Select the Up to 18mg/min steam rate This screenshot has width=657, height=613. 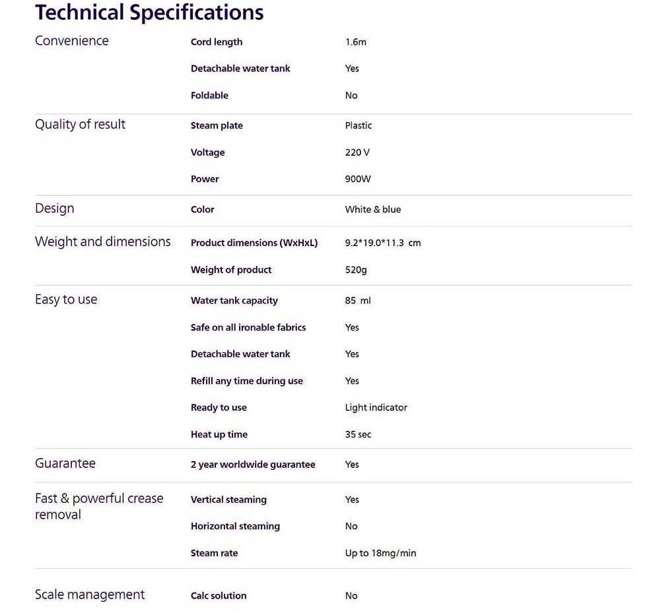(380, 553)
